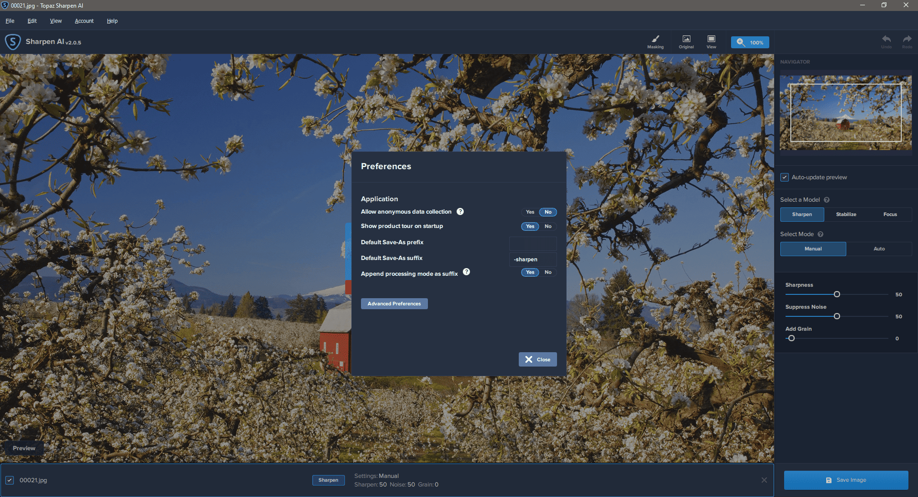This screenshot has width=918, height=497.
Task: Click the Settings: Manual text
Action: point(376,476)
